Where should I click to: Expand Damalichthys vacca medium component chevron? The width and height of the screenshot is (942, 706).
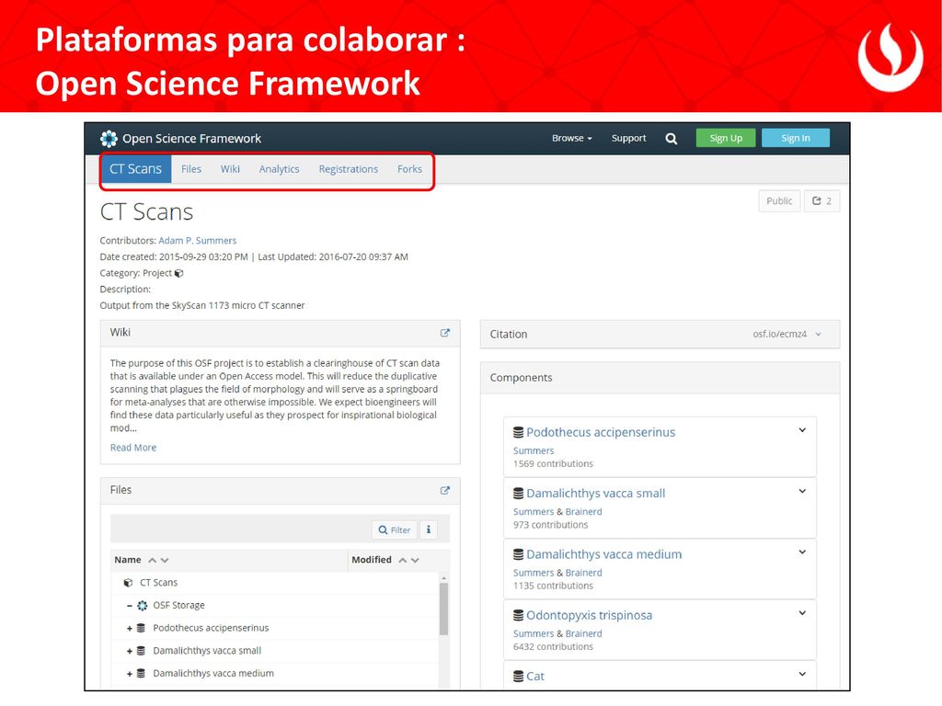tap(802, 552)
